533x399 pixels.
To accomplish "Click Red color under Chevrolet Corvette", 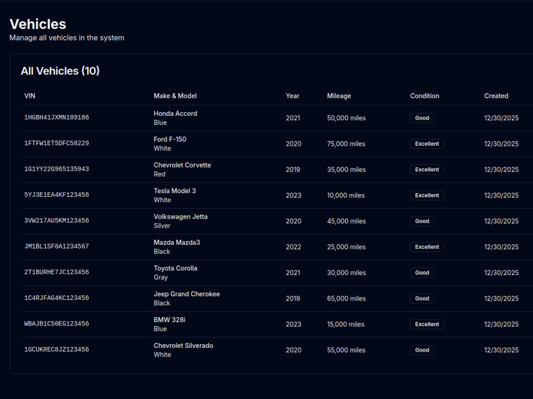I will [159, 174].
